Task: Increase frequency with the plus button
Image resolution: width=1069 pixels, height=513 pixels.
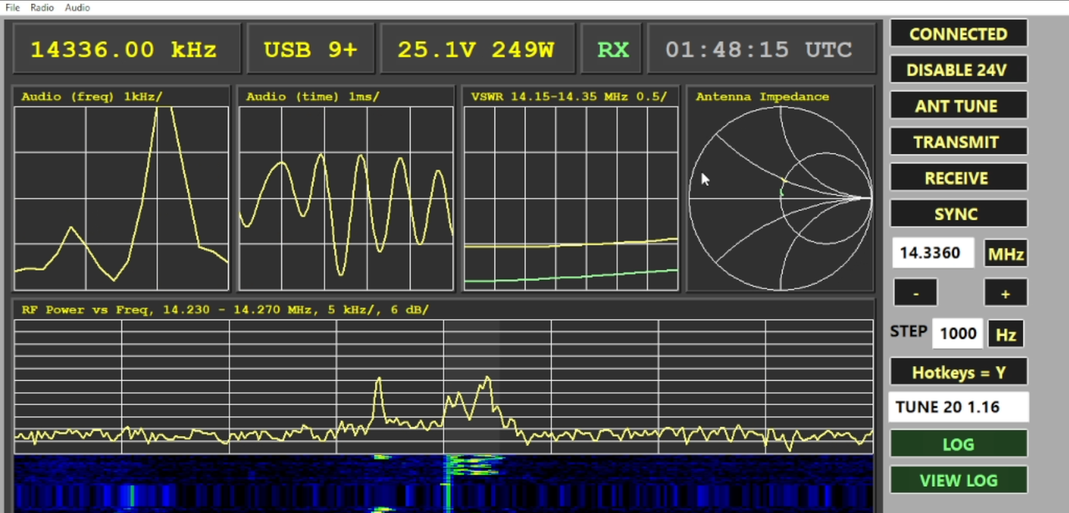Action: [1006, 293]
